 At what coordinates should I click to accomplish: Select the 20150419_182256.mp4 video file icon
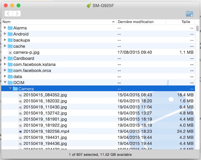(x=20, y=131)
